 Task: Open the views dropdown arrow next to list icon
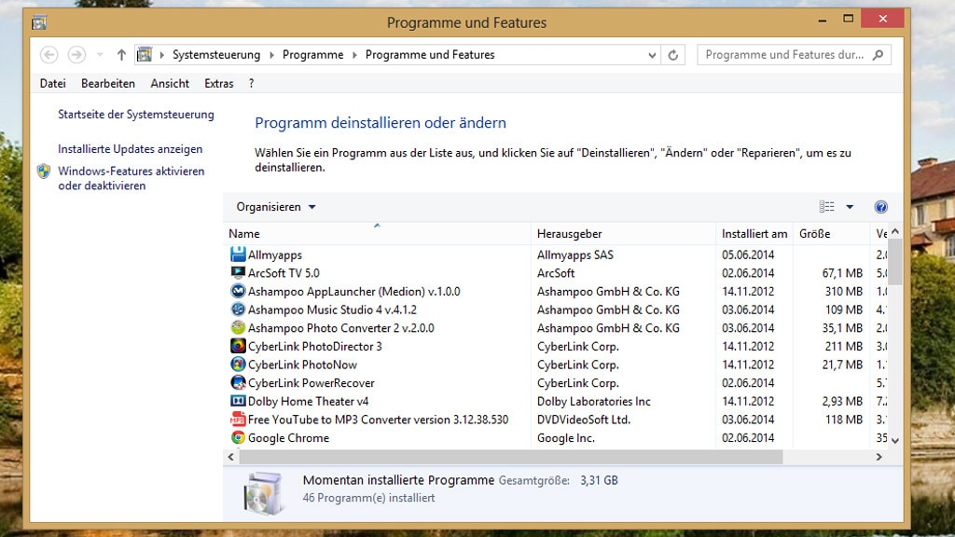point(848,206)
